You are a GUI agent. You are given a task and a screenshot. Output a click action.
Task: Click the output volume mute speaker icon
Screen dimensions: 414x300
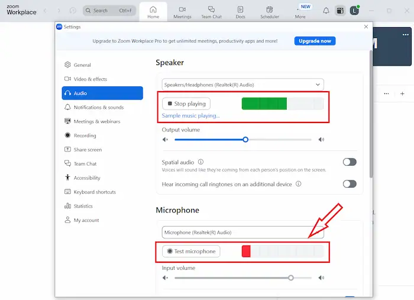(x=166, y=140)
